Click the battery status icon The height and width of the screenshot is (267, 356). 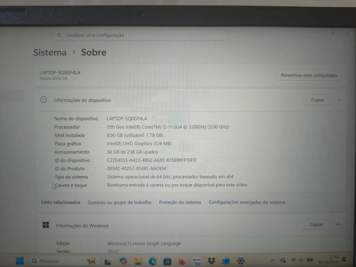coord(310,260)
